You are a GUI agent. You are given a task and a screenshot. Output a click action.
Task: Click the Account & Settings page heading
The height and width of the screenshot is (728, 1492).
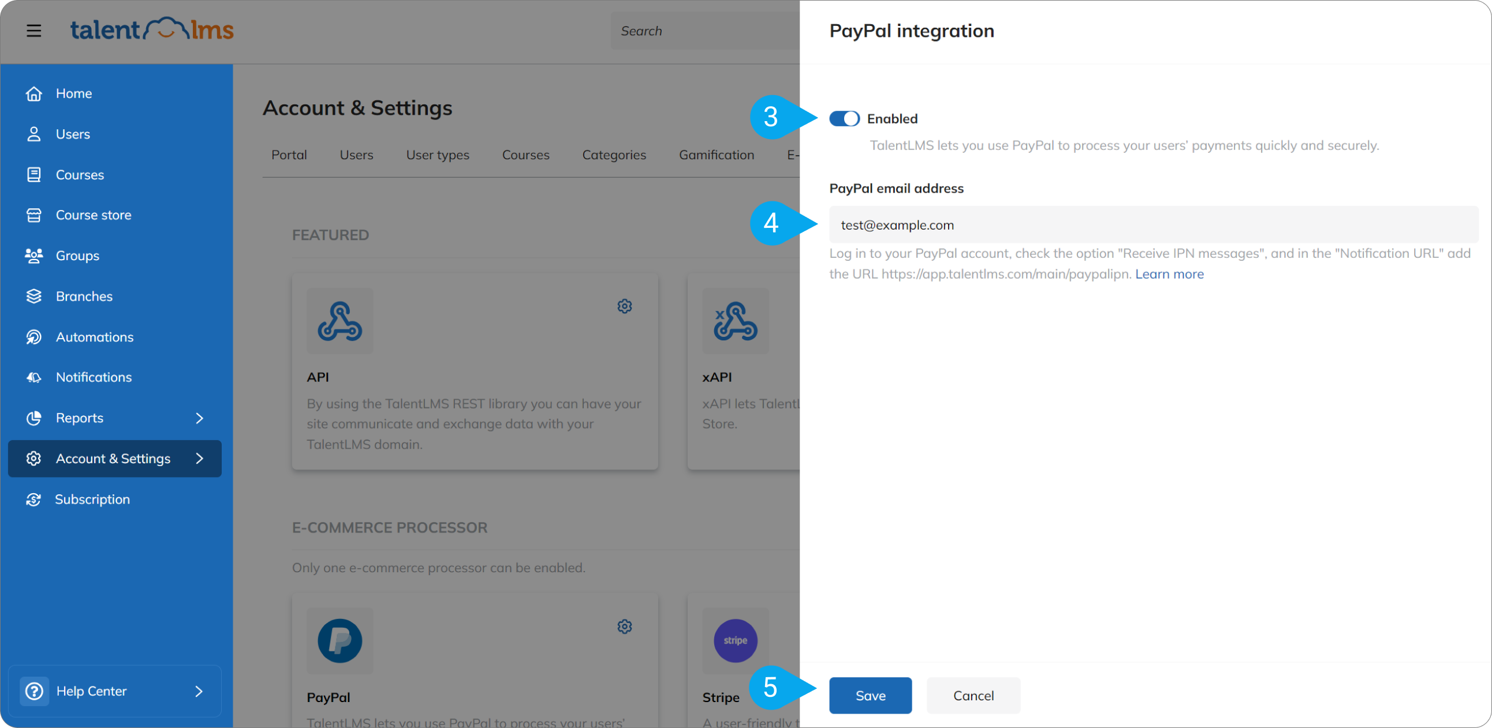(357, 108)
